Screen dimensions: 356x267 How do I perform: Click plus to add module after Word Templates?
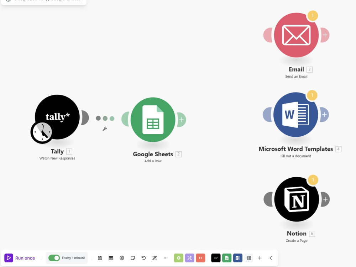pyautogui.click(x=324, y=114)
